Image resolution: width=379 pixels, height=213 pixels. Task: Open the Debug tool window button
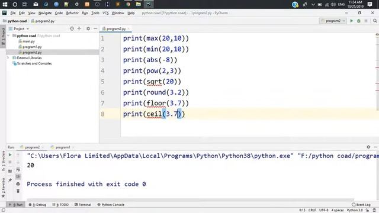click(x=37, y=205)
